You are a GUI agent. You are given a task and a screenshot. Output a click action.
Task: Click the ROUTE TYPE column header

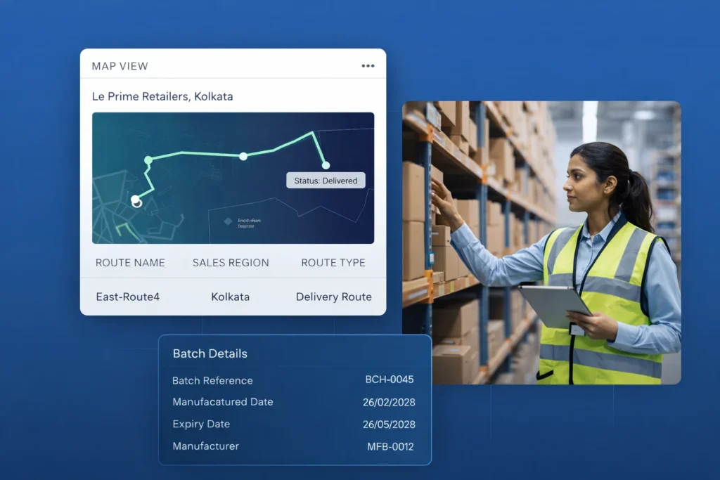pyautogui.click(x=333, y=263)
